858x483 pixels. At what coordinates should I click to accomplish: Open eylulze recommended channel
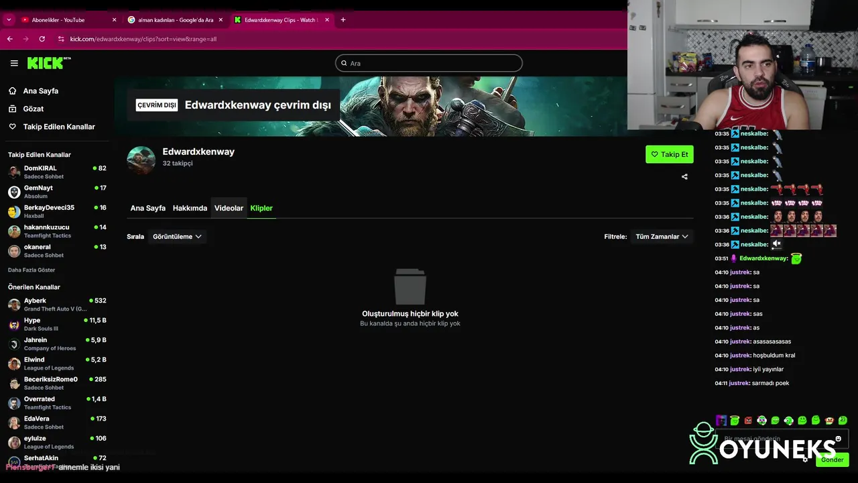(57, 442)
